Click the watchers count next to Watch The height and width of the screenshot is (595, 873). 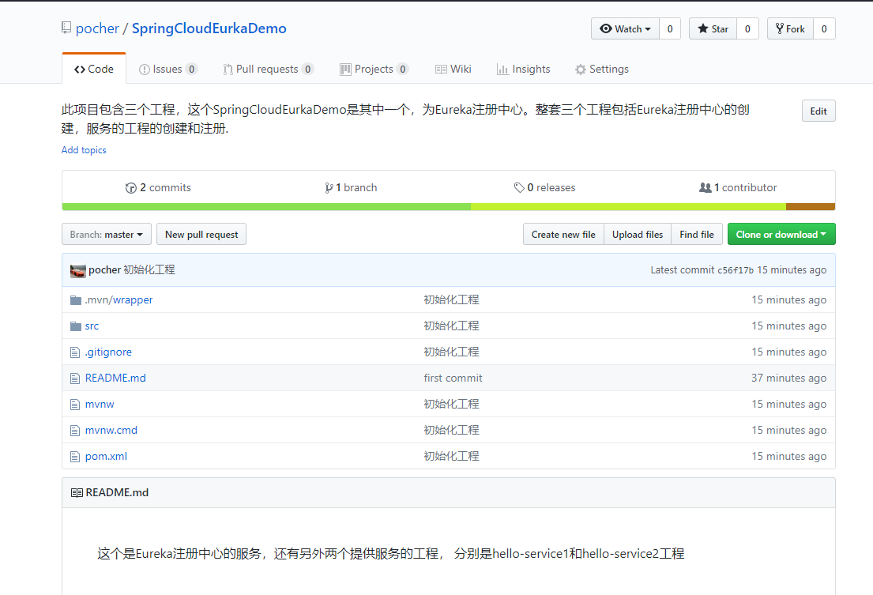670,29
